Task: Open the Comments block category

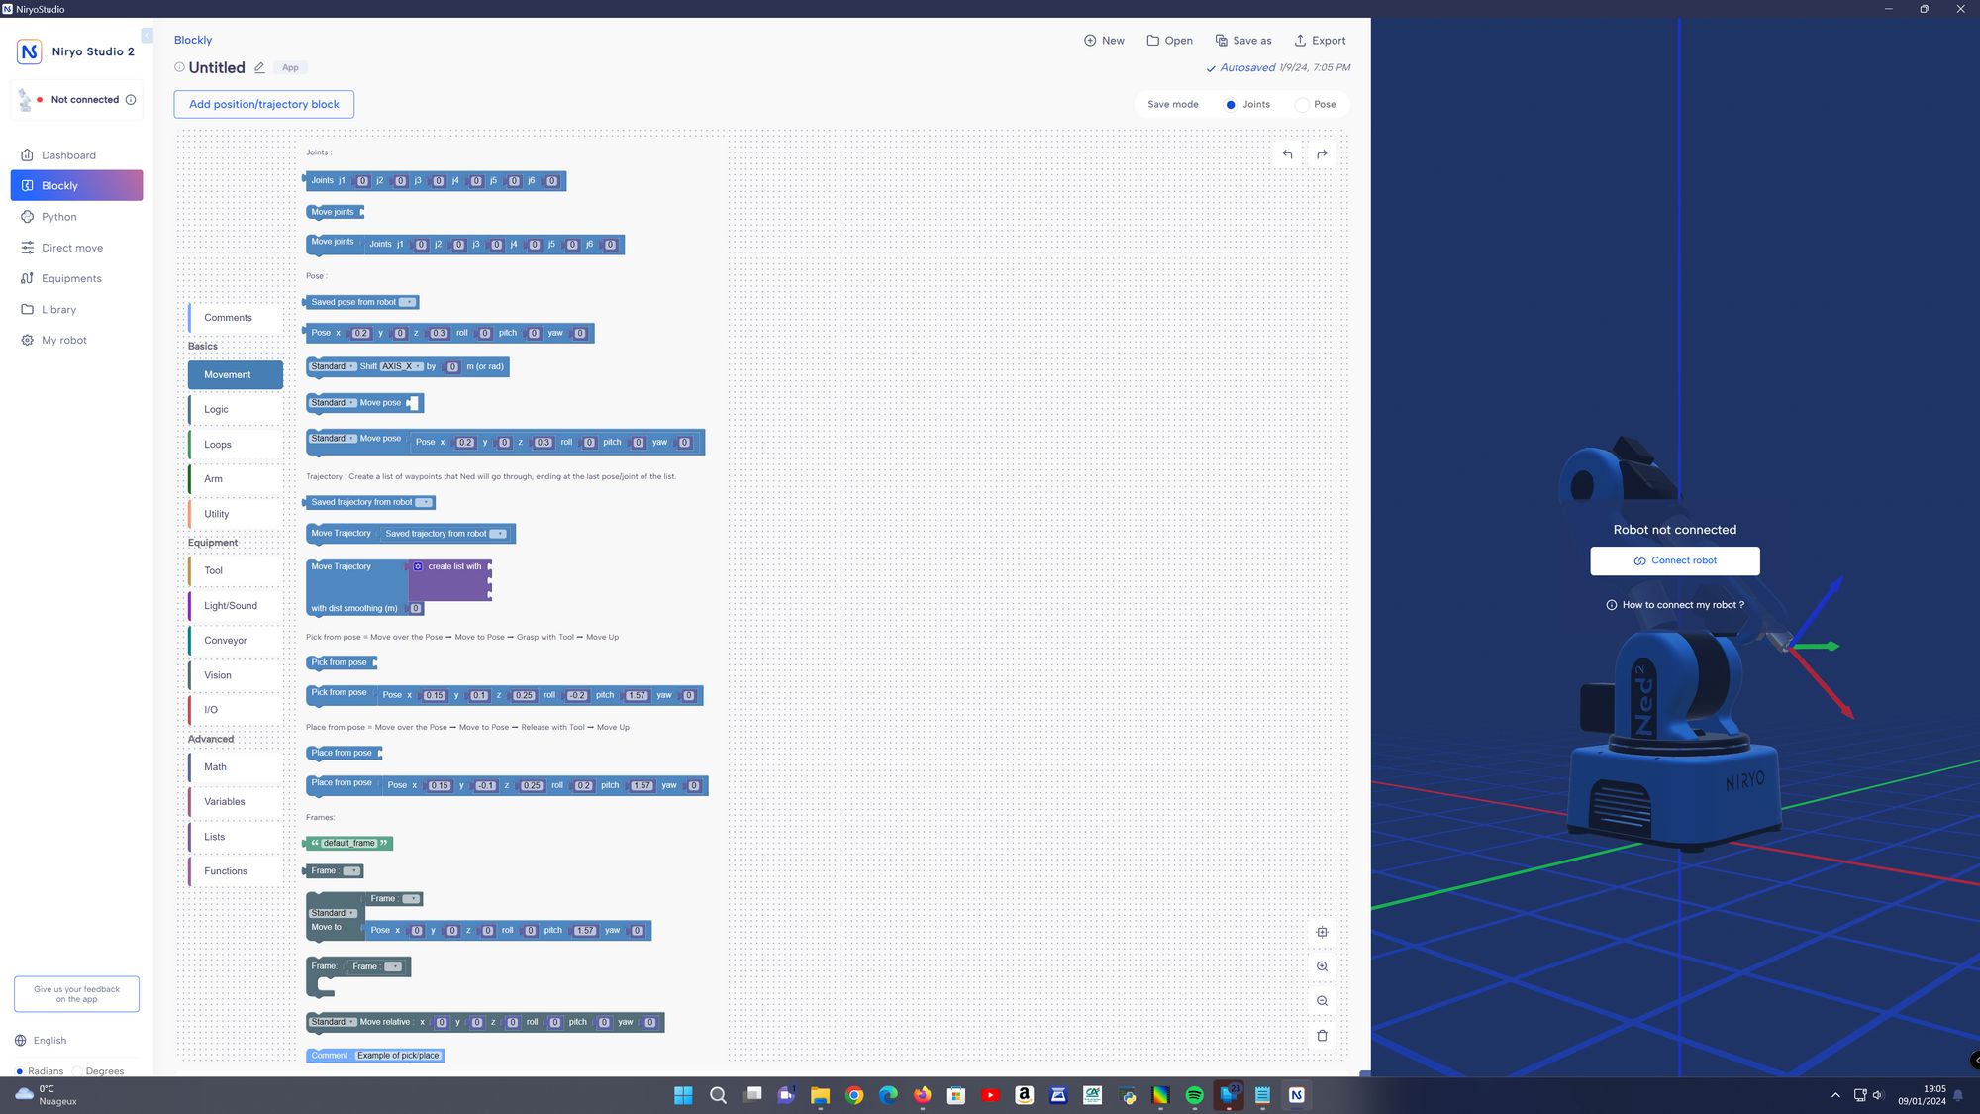Action: pyautogui.click(x=236, y=318)
